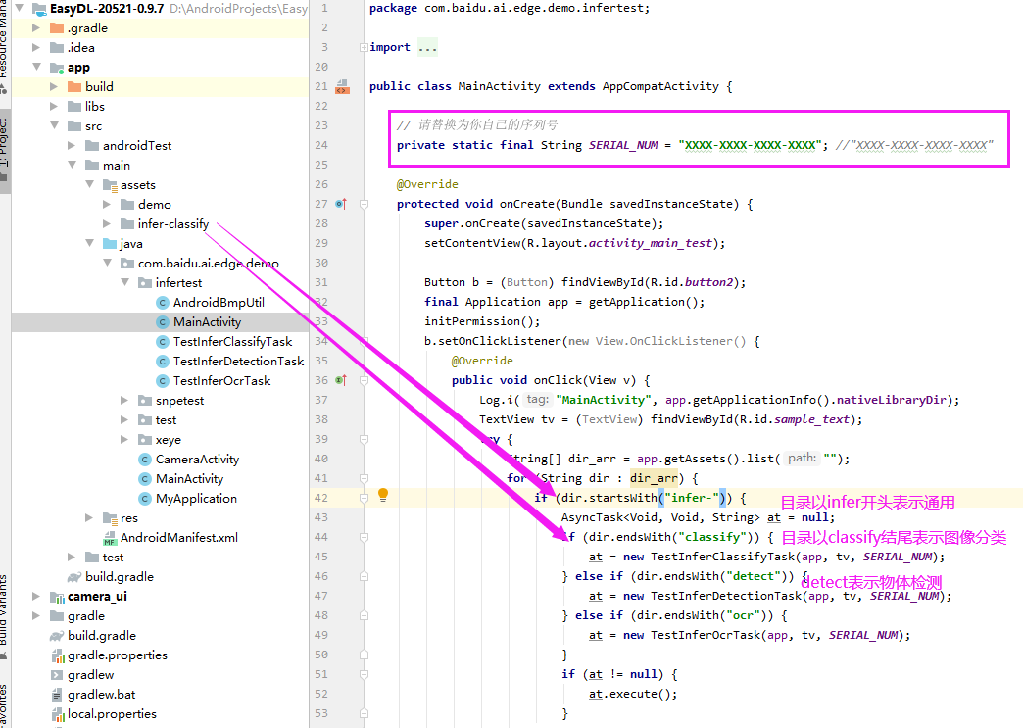The image size is (1023, 728).
Task: Select MainActivity in the infertest package
Action: (x=208, y=322)
